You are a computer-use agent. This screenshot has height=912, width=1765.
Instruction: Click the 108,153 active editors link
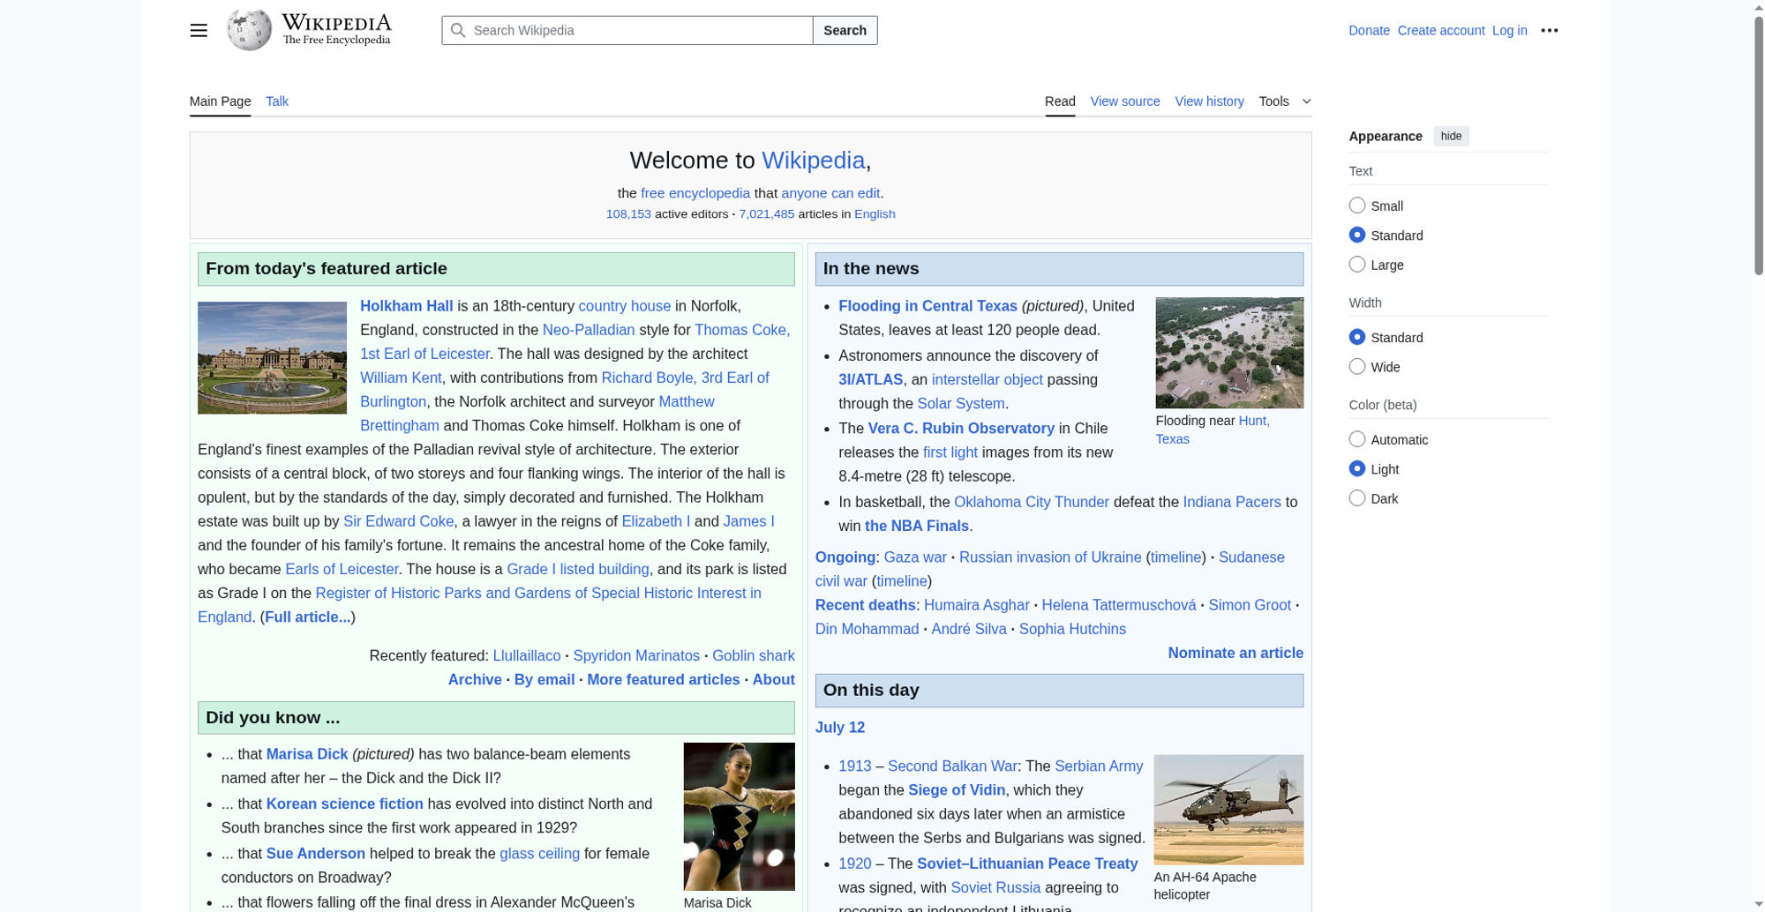pyautogui.click(x=628, y=214)
